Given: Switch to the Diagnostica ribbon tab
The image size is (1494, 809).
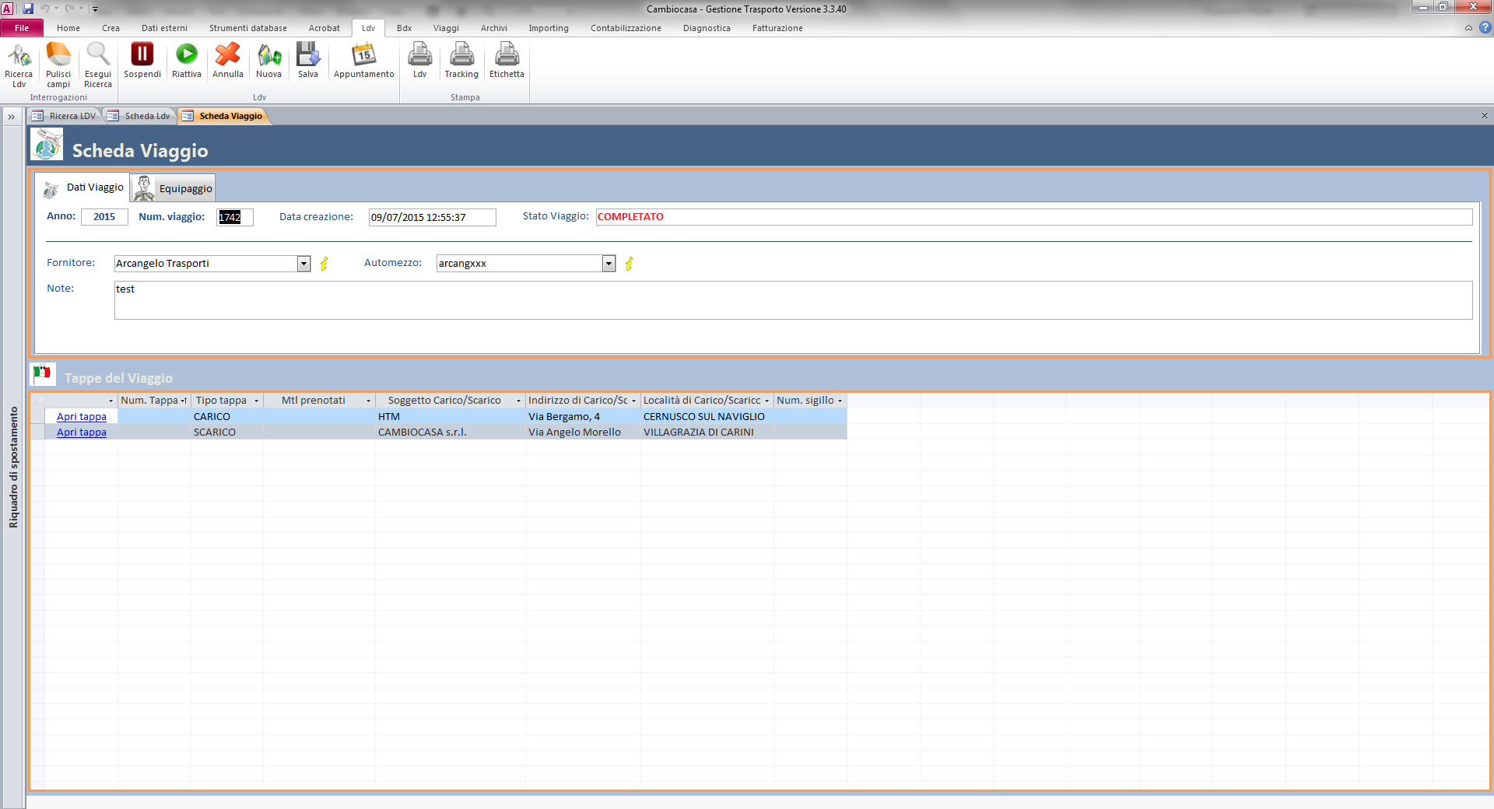Looking at the screenshot, I should coord(707,28).
